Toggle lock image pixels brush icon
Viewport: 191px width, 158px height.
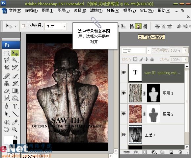pos(141,59)
